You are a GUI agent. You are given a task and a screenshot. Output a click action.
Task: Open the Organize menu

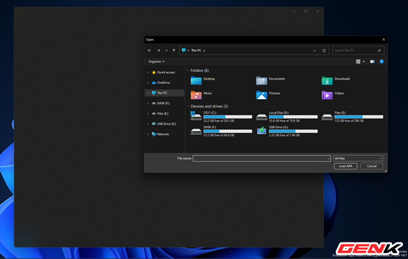[156, 62]
